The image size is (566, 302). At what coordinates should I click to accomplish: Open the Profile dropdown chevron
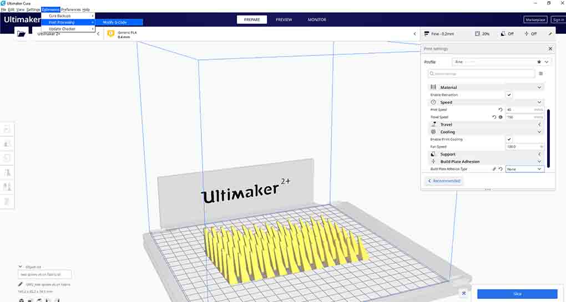pos(547,62)
